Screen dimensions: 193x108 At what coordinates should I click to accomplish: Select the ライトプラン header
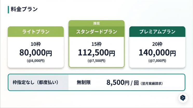pos(36,32)
